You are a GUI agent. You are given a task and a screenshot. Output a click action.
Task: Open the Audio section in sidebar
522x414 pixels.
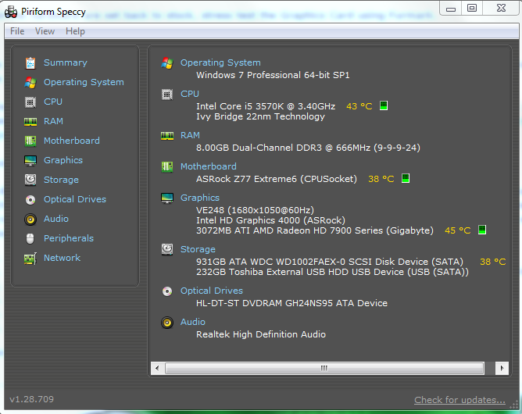pos(56,219)
